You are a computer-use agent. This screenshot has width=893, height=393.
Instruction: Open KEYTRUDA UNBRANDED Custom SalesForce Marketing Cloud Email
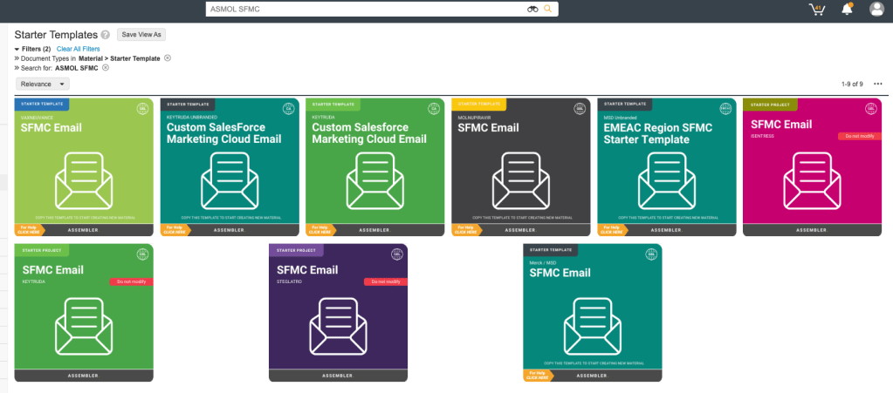point(223,133)
